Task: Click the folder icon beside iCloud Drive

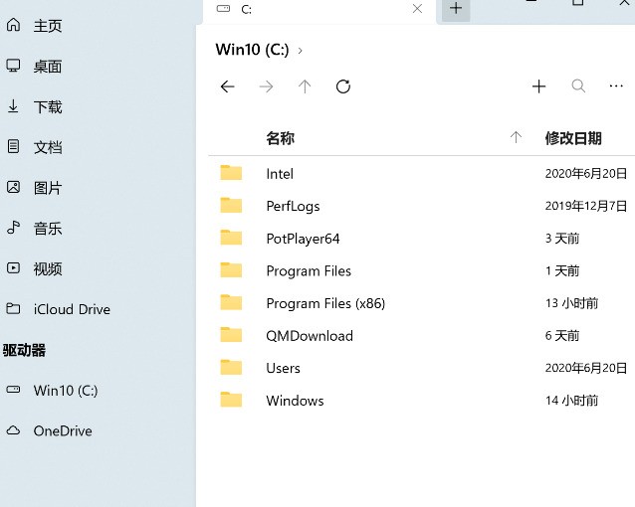Action: click(x=13, y=309)
